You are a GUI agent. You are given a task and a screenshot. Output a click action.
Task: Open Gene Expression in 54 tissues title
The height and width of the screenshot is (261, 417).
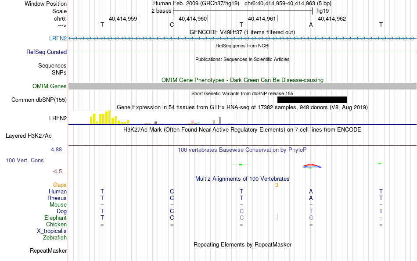pyautogui.click(x=242, y=107)
